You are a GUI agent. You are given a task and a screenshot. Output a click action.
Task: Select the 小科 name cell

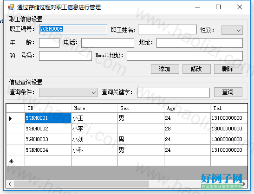click(x=94, y=150)
